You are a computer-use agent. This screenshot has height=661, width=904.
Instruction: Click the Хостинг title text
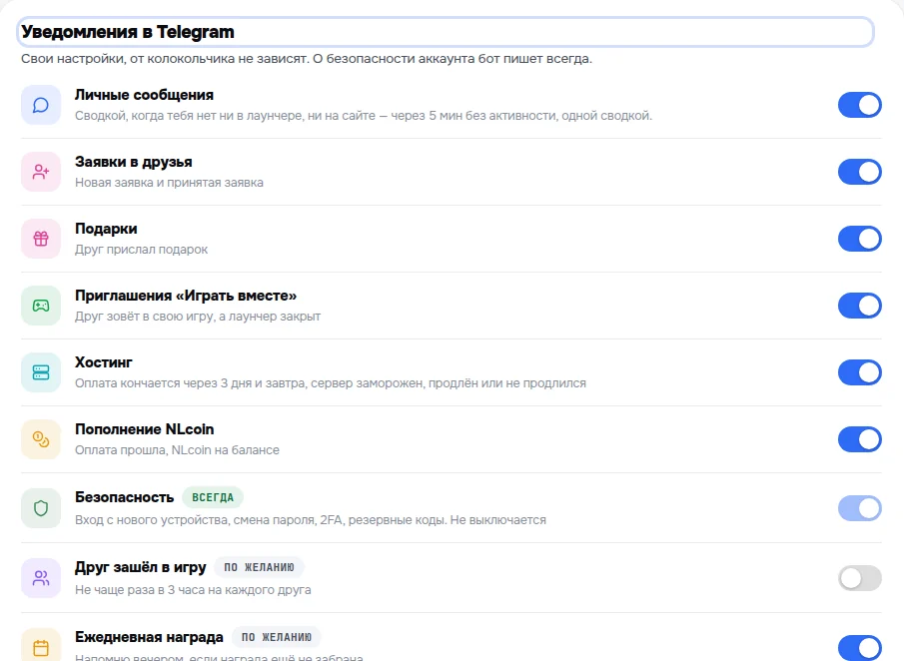(104, 362)
